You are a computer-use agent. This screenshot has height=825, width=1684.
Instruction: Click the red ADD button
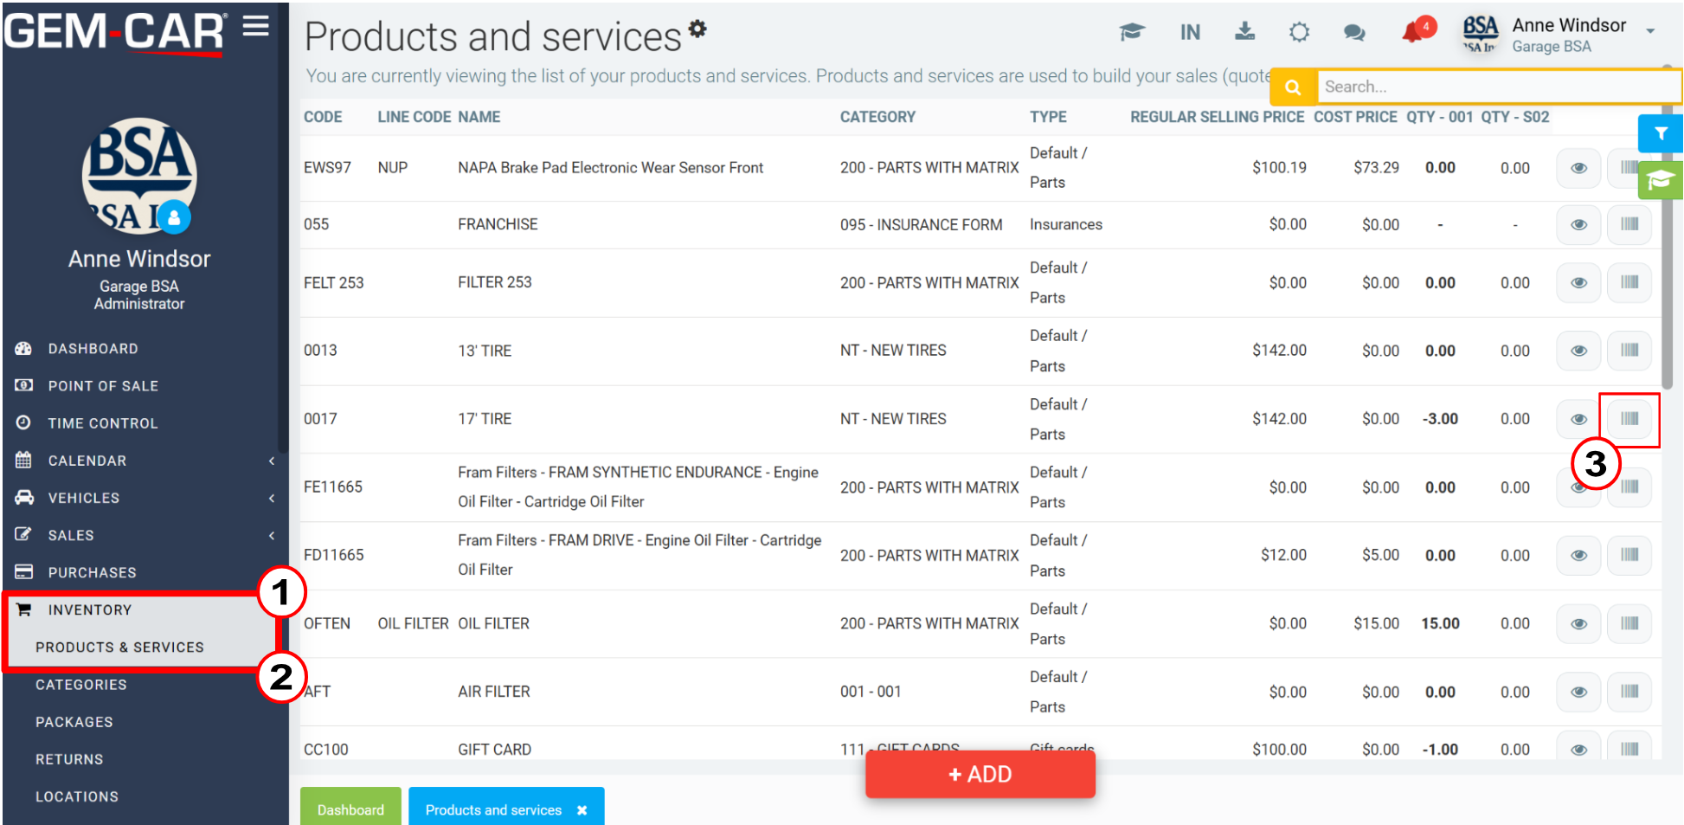[980, 774]
